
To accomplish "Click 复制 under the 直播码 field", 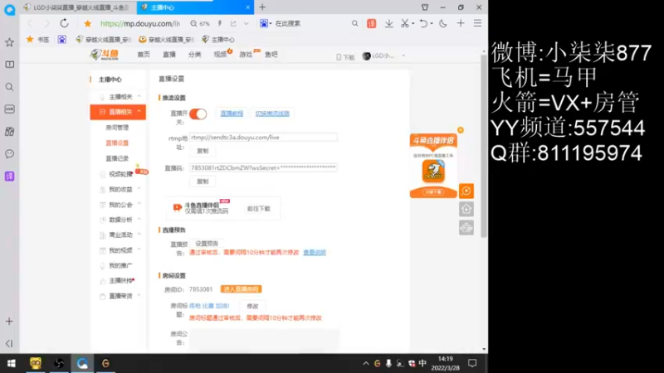I will coord(203,182).
